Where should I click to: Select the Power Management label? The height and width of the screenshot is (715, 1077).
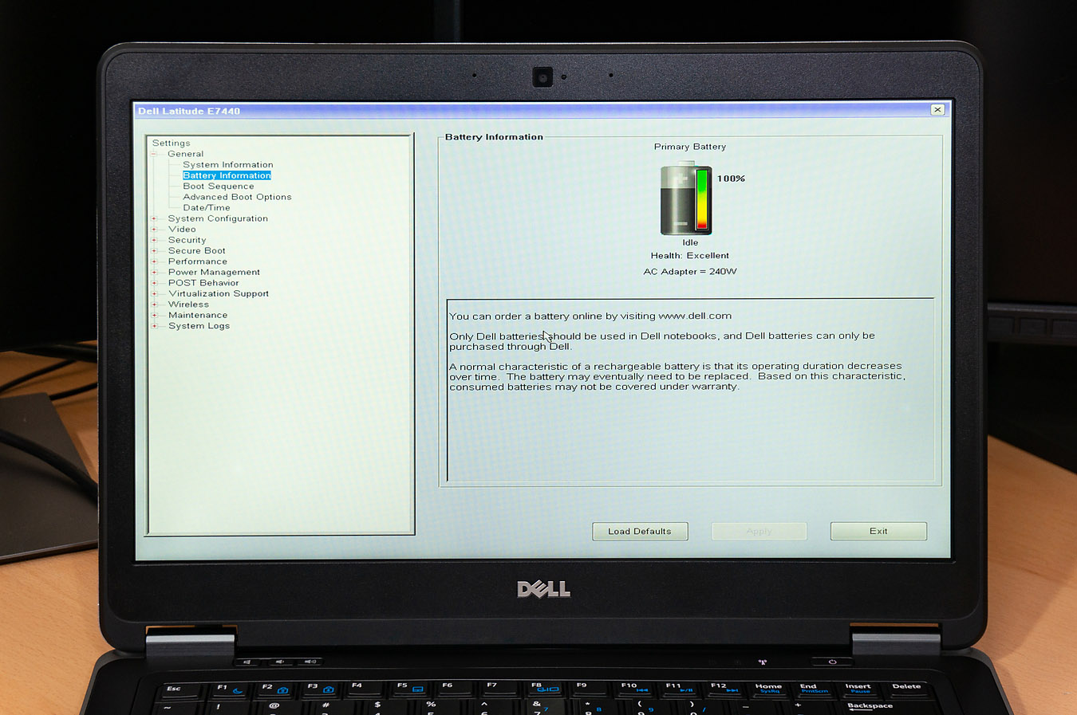click(214, 273)
